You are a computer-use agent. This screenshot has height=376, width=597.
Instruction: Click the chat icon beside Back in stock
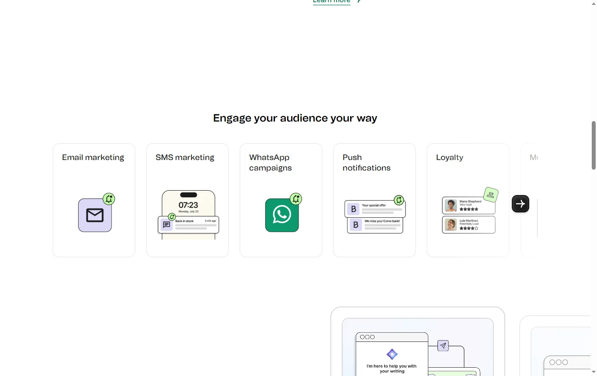pos(167,225)
